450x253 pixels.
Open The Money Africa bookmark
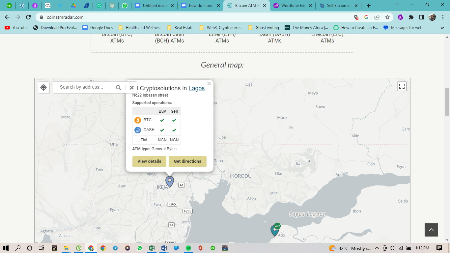(306, 28)
